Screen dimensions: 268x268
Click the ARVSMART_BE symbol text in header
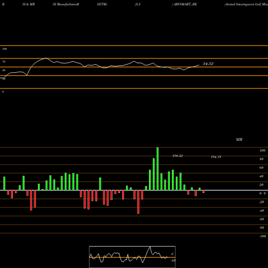coord(185,4)
